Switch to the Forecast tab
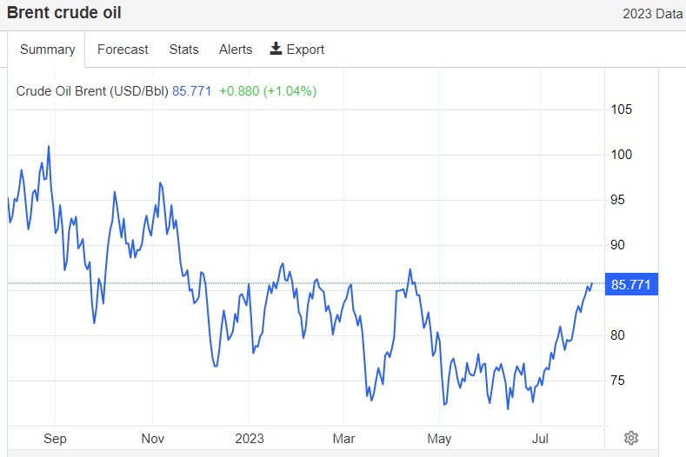 [x=123, y=50]
